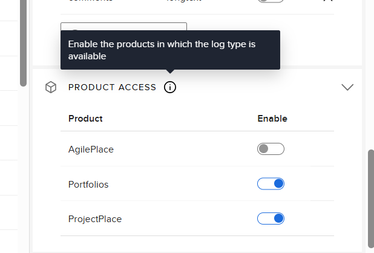Click the X icon on the comments row
The height and width of the screenshot is (253, 374).
coord(328,1)
